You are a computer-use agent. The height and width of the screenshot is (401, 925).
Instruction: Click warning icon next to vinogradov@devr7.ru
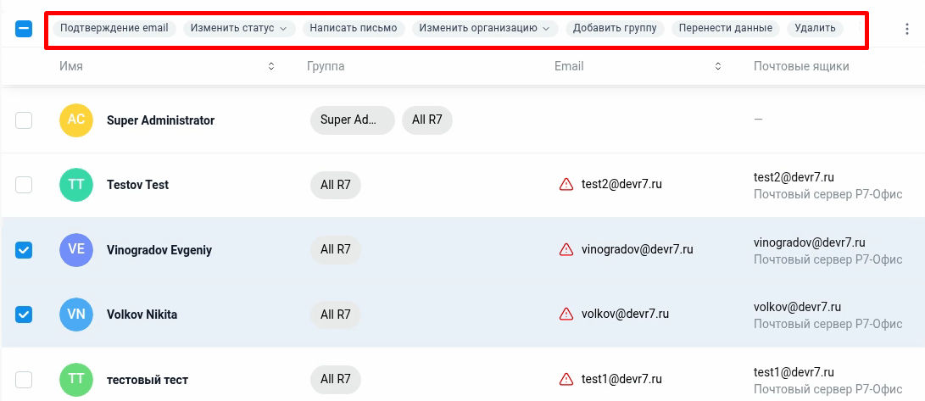coord(566,249)
